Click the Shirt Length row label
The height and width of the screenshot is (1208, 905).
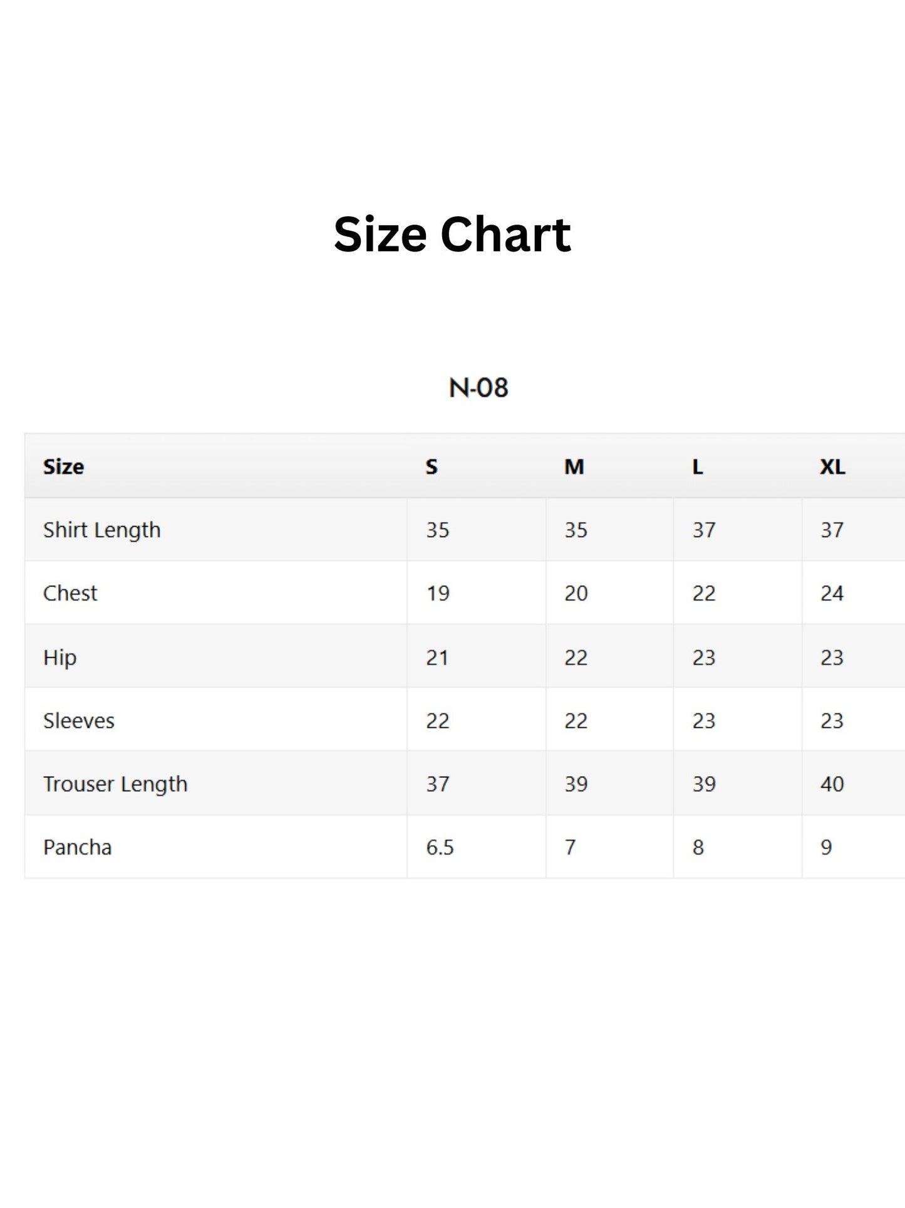pyautogui.click(x=102, y=530)
